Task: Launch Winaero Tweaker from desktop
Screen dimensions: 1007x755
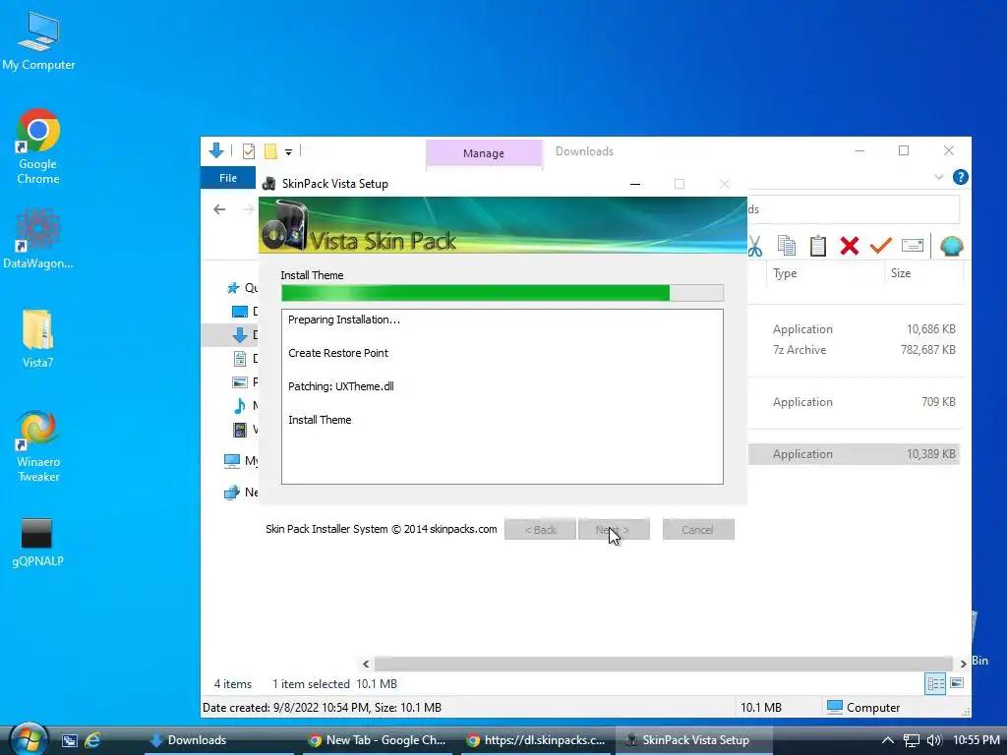Action: coord(38,446)
